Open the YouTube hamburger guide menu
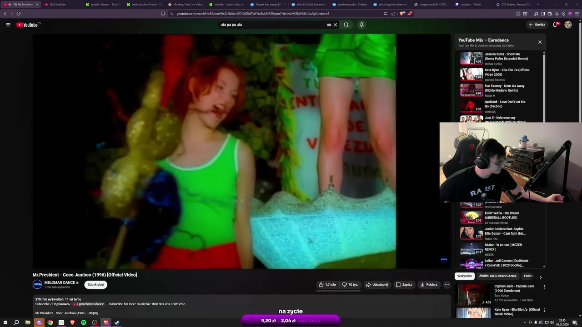The width and height of the screenshot is (582, 327). [8, 25]
